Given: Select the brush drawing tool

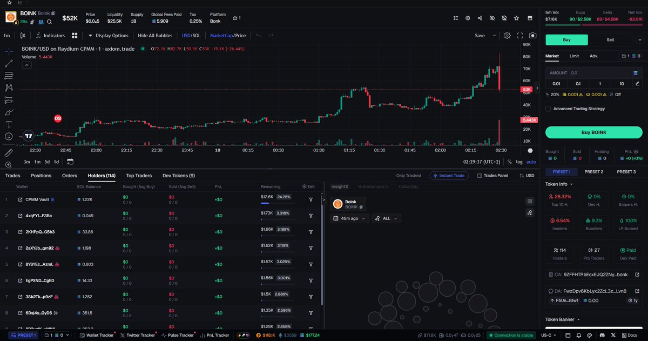Looking at the screenshot, I should (9, 112).
